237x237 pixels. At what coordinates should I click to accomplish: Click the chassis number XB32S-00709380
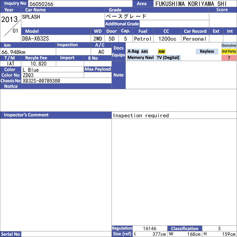[41, 81]
